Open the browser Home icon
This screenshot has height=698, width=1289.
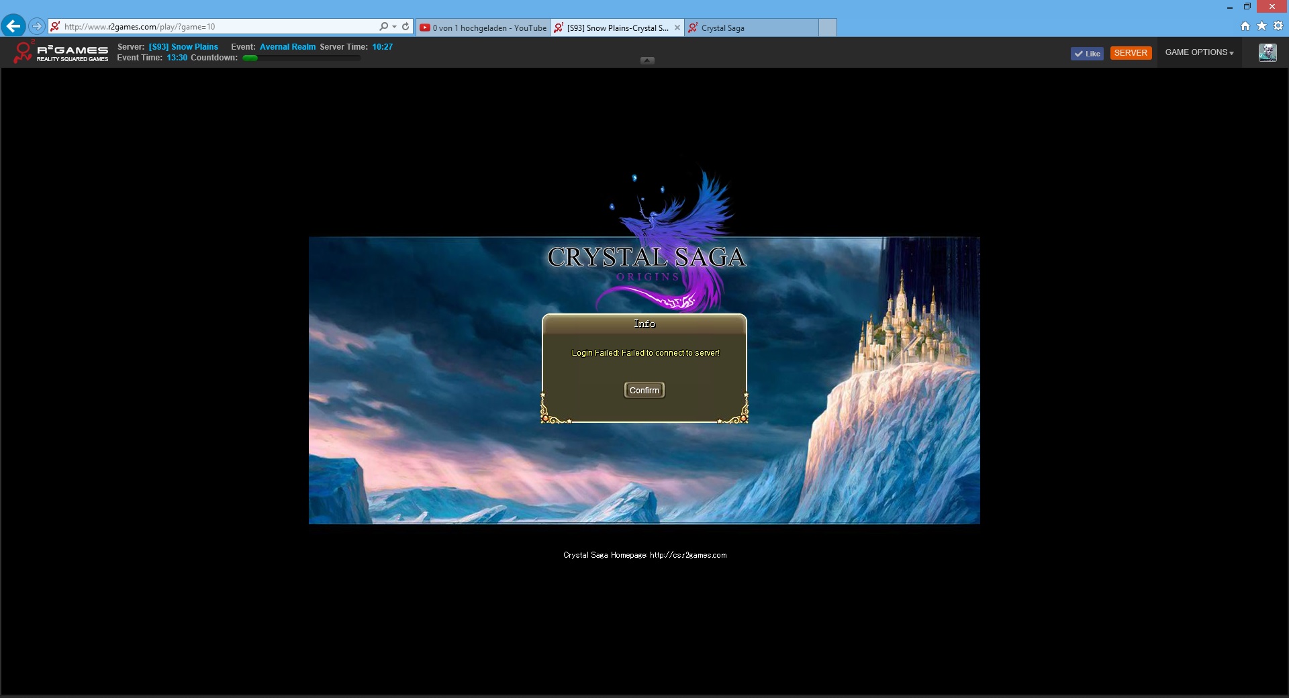coord(1245,26)
